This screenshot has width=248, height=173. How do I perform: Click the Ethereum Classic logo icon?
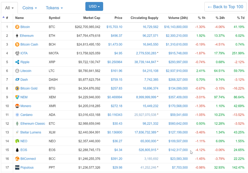coord(17,124)
